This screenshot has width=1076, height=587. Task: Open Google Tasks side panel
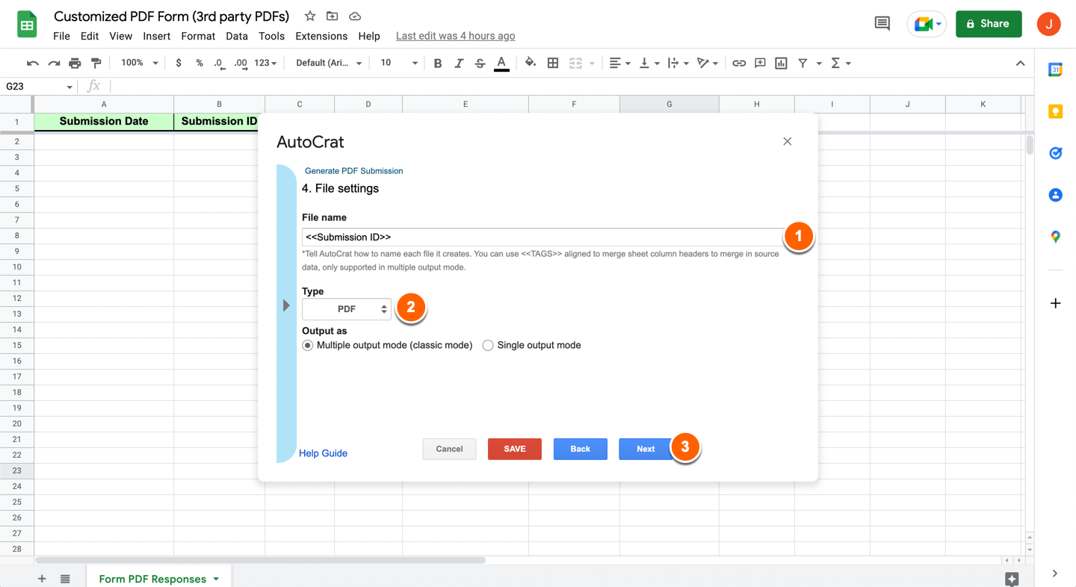[x=1055, y=153]
